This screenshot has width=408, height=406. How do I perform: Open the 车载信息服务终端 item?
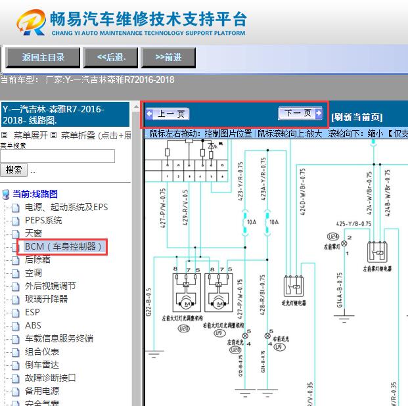click(59, 338)
